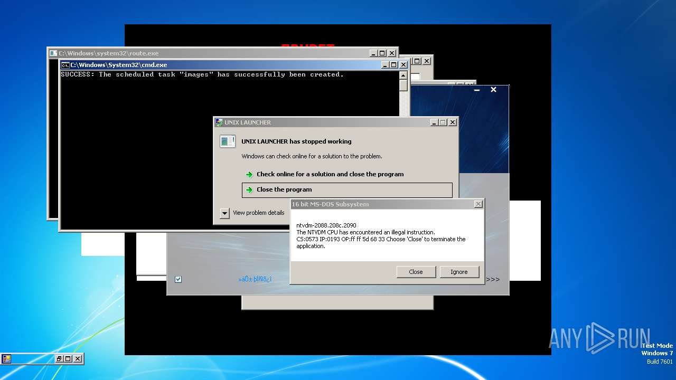Minimize the route.exe window

point(373,53)
